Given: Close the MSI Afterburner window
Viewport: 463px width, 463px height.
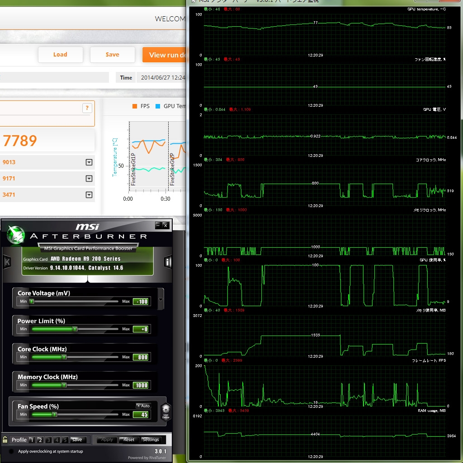Looking at the screenshot, I should [x=165, y=225].
